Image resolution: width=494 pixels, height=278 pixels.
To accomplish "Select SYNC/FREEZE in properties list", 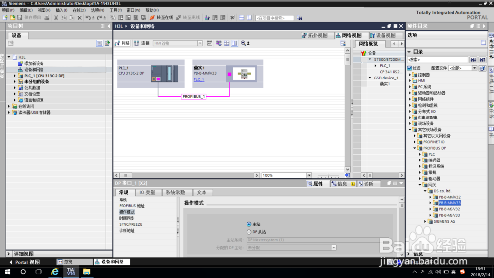I will point(131,224).
